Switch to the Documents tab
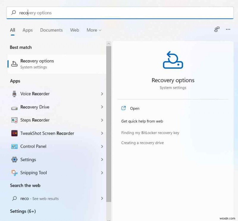 click(51, 30)
